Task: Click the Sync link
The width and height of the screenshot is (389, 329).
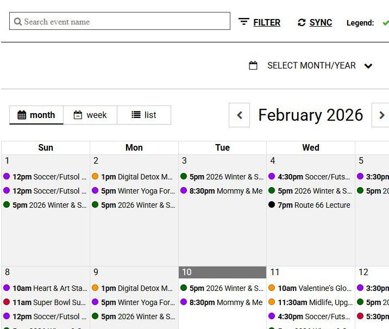Action: (321, 22)
